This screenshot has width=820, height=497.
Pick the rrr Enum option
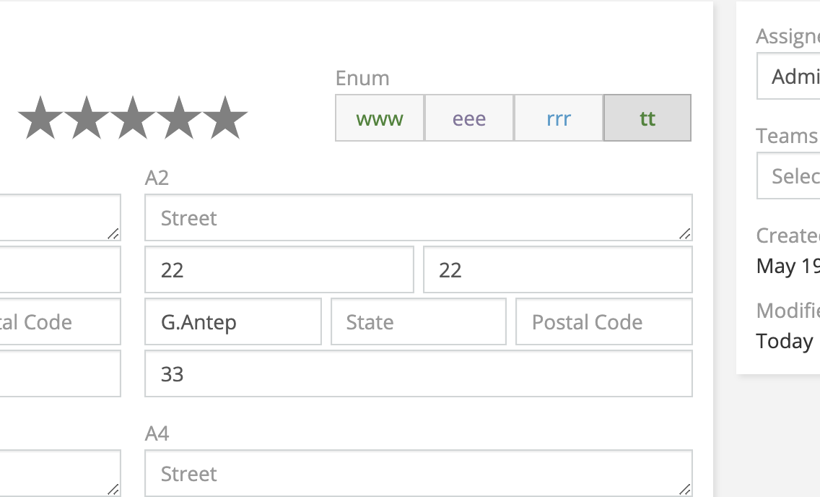[x=559, y=118]
